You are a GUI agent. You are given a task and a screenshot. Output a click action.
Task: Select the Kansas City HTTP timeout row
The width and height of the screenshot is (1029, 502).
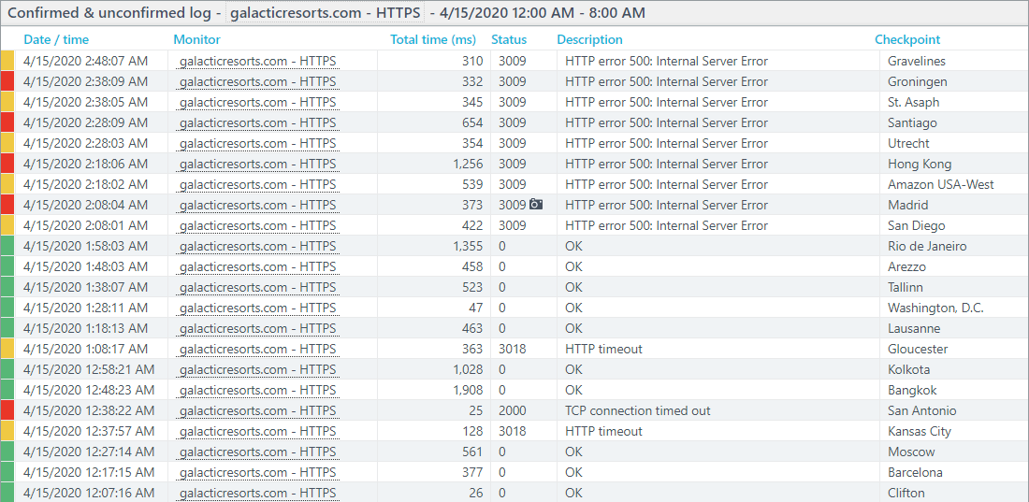point(514,431)
